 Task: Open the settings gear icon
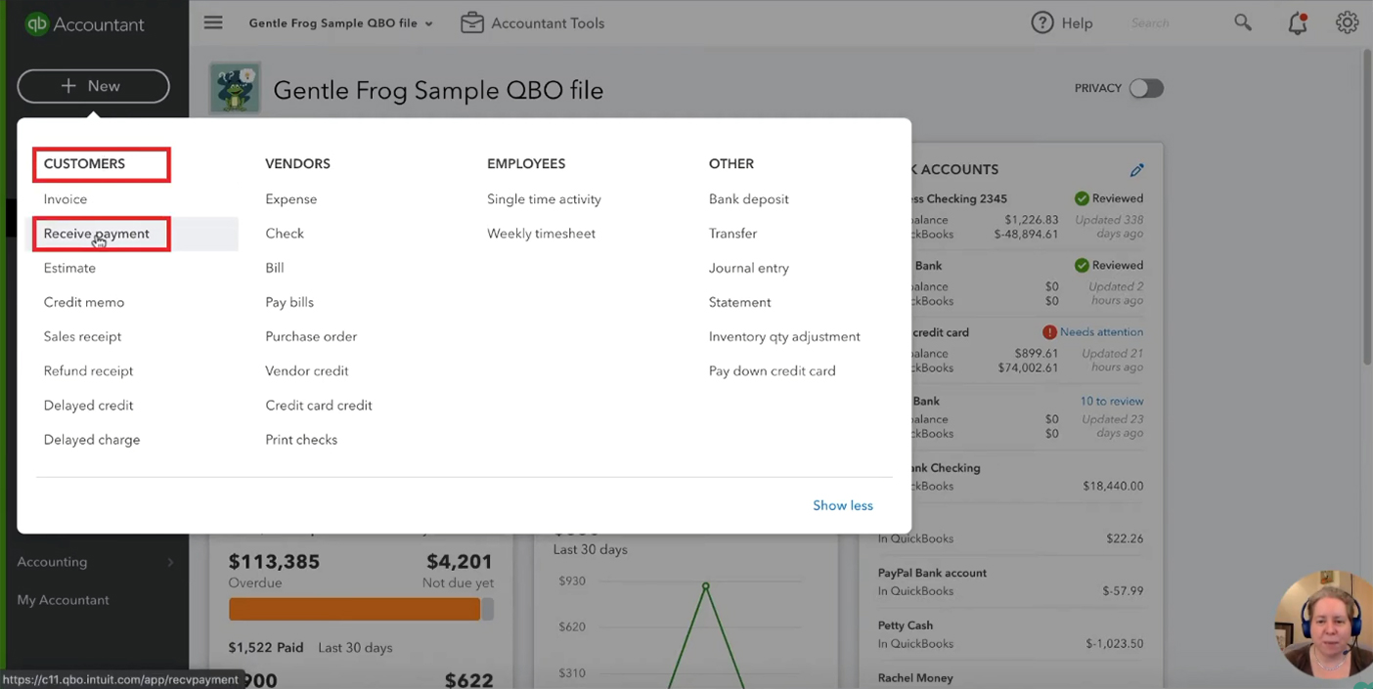[1348, 22]
